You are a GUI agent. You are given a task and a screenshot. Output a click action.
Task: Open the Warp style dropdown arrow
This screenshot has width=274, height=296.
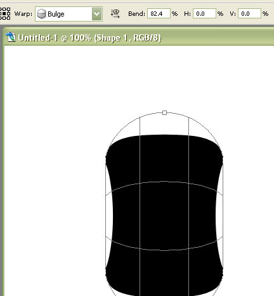tap(97, 14)
